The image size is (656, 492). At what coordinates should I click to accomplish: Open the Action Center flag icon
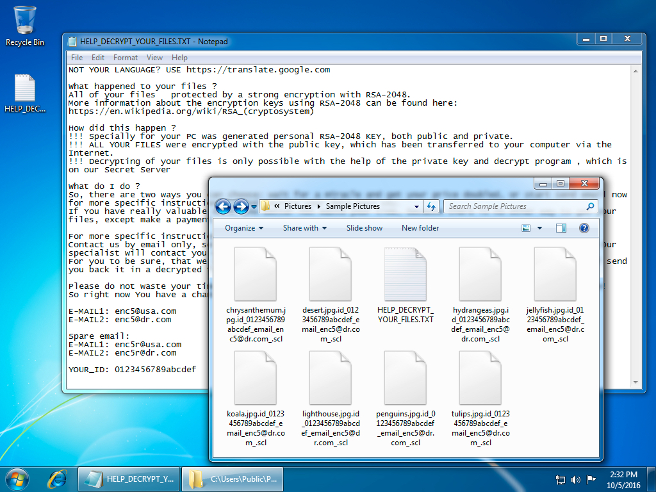click(x=591, y=479)
